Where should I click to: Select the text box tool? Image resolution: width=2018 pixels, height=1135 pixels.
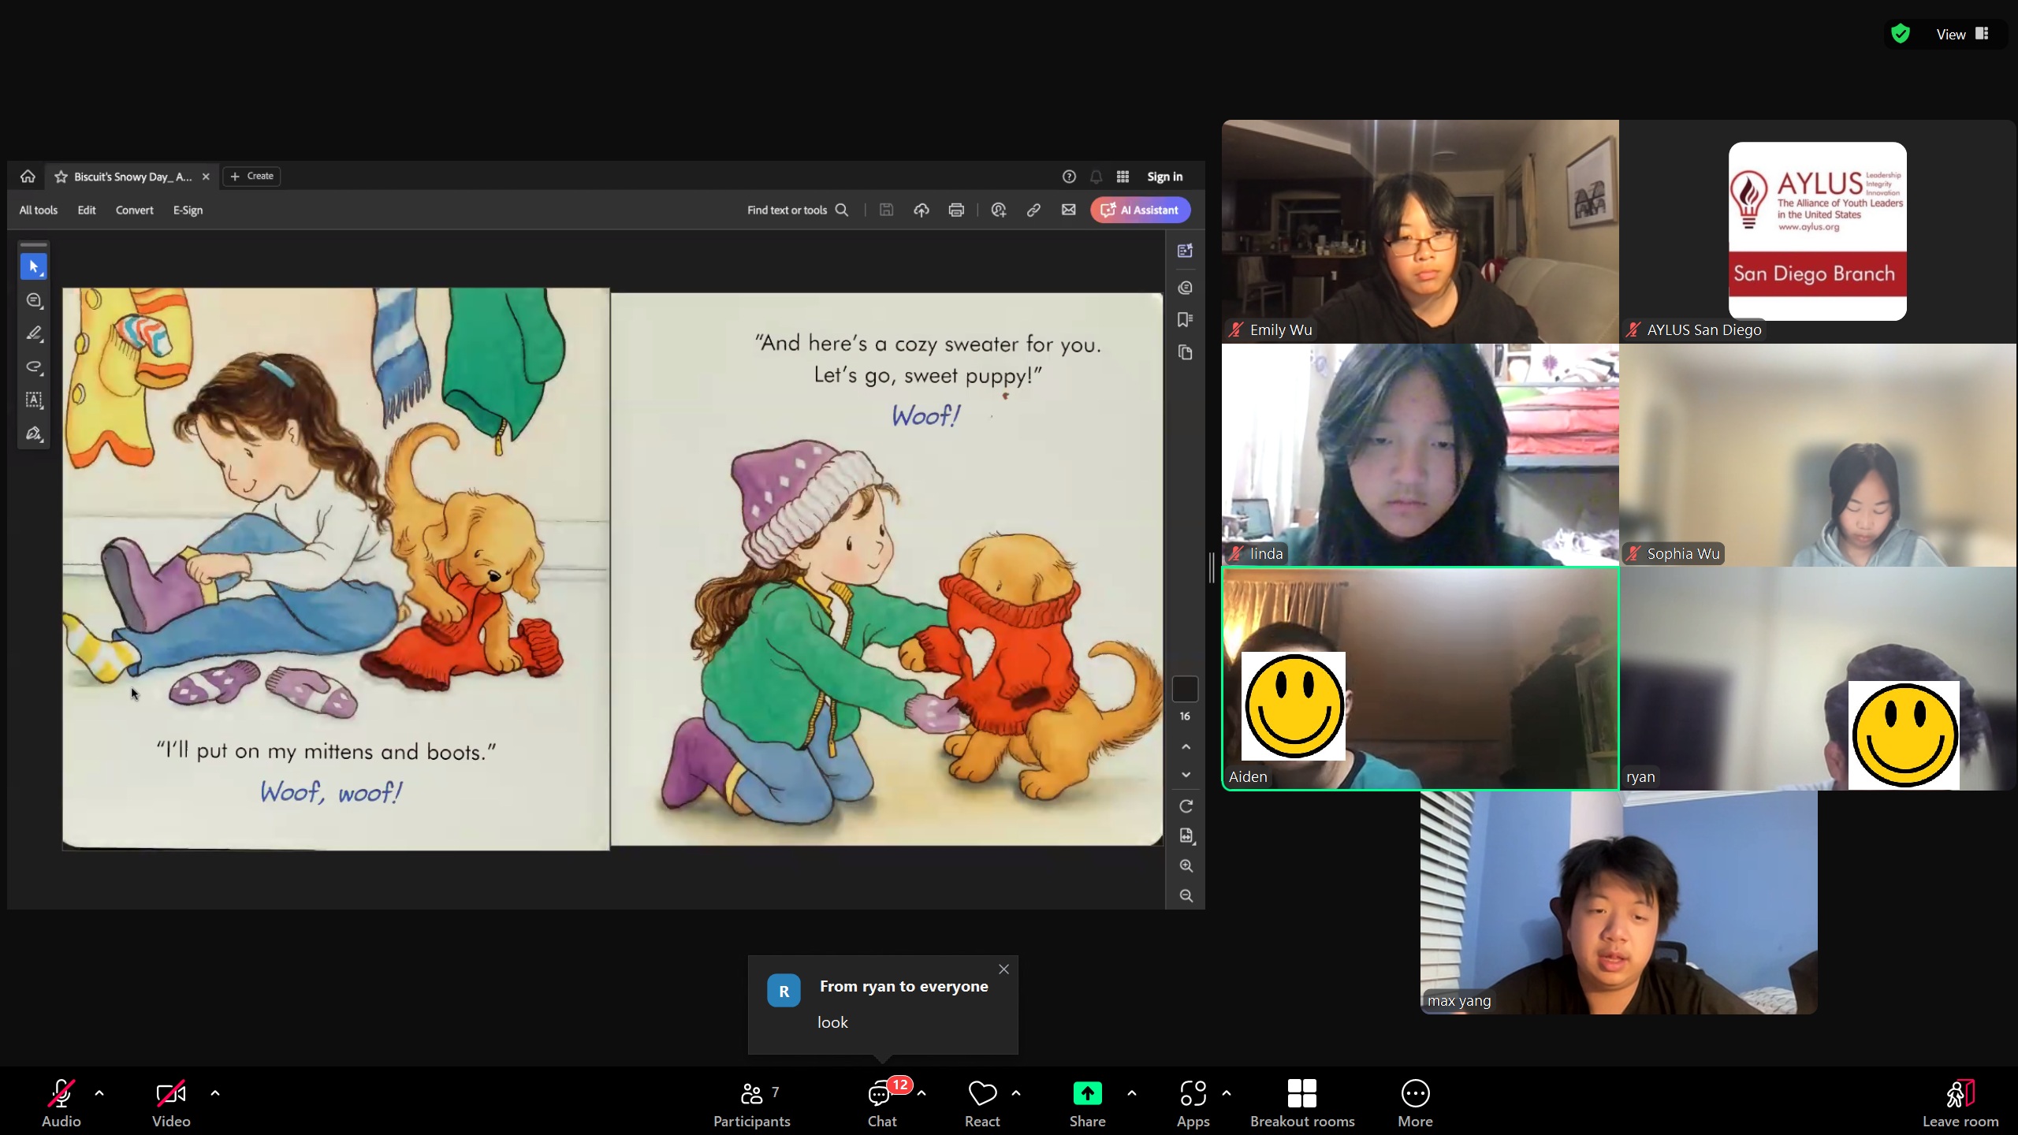[34, 400]
